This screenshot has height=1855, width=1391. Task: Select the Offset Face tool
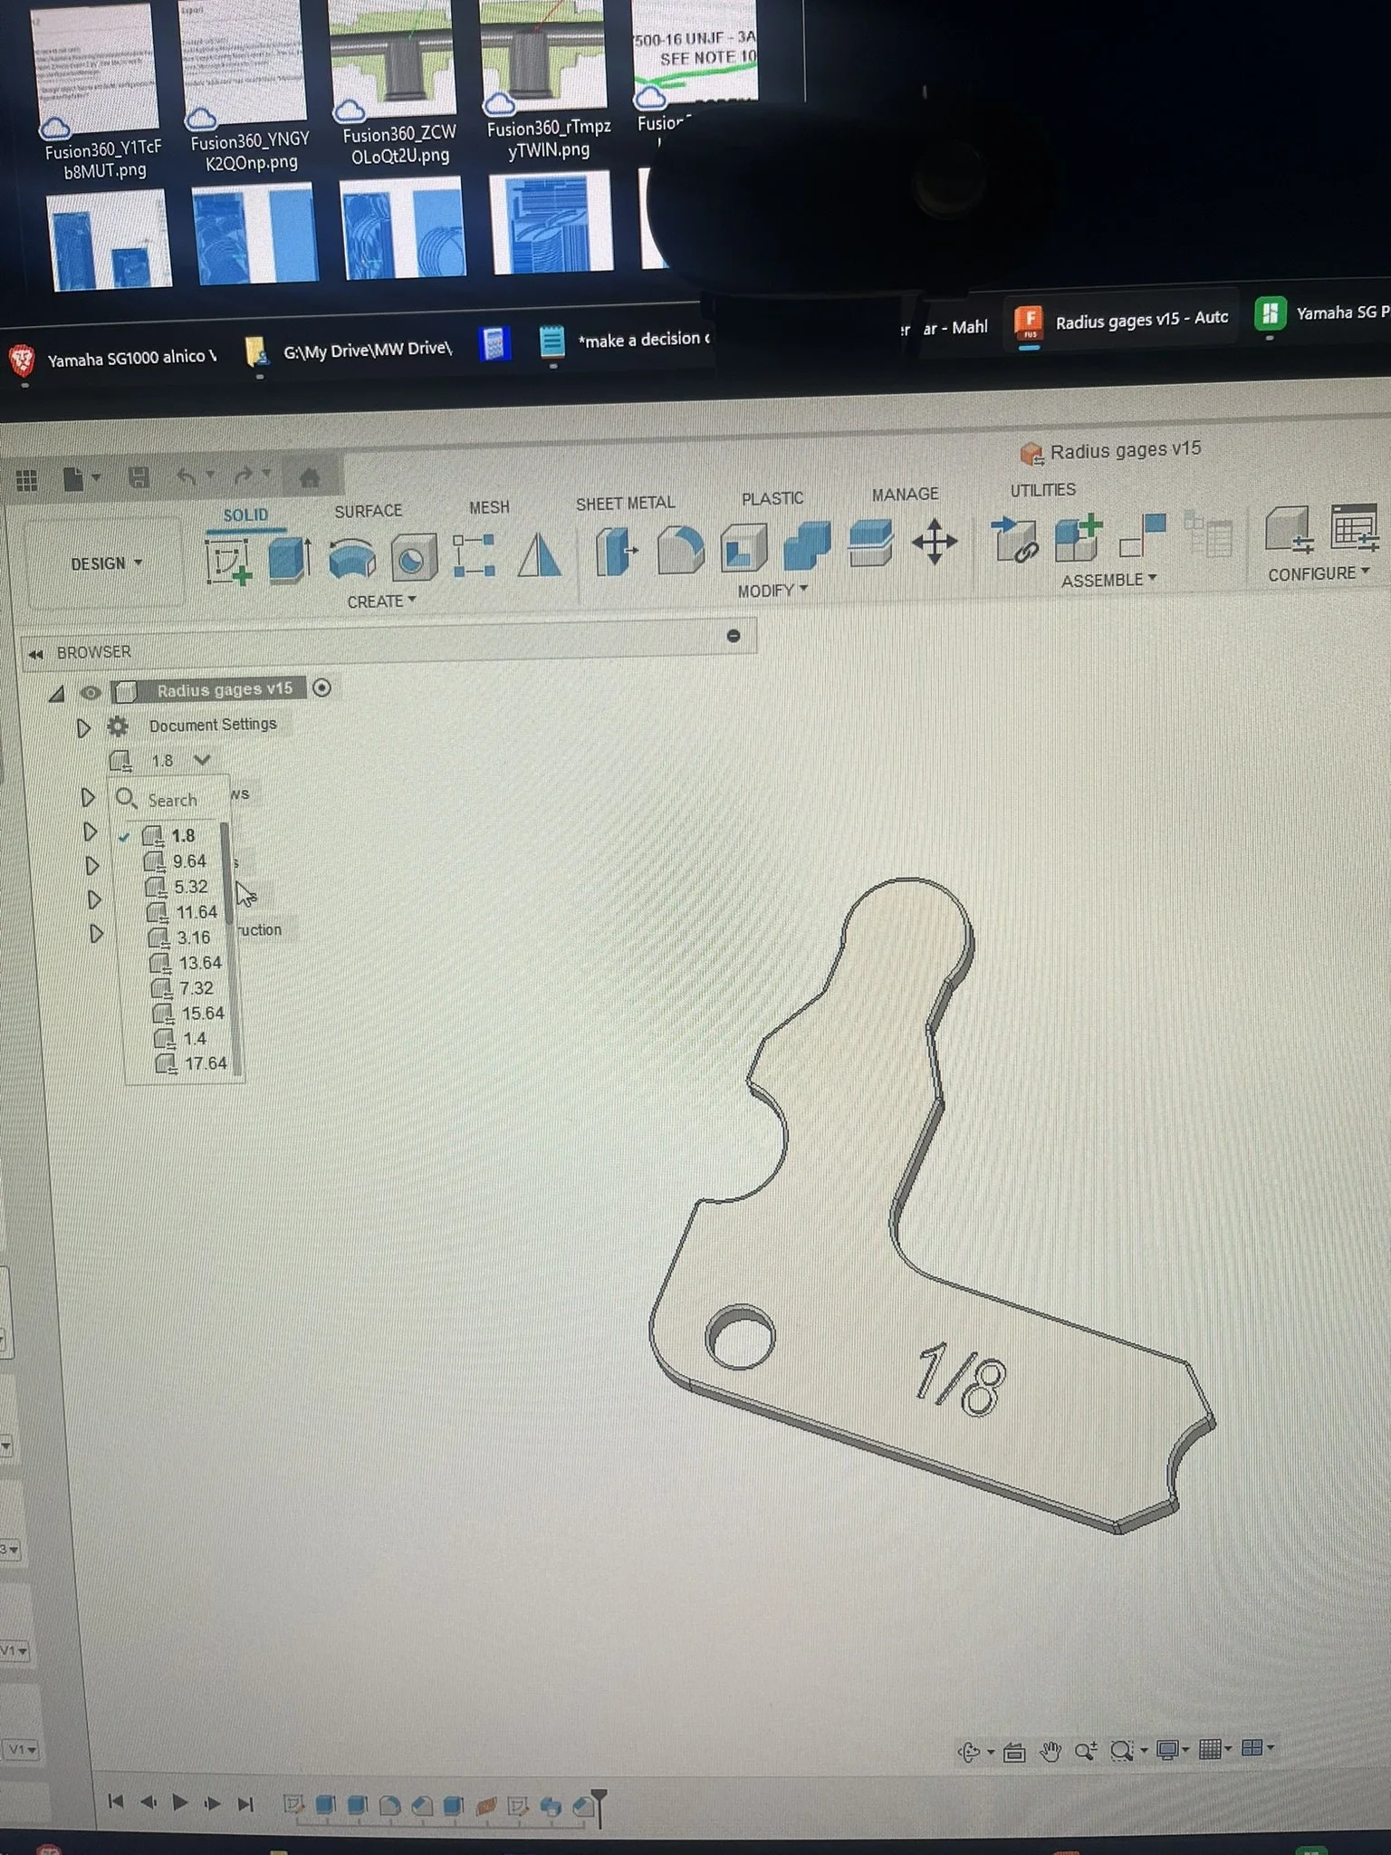pyautogui.click(x=869, y=543)
